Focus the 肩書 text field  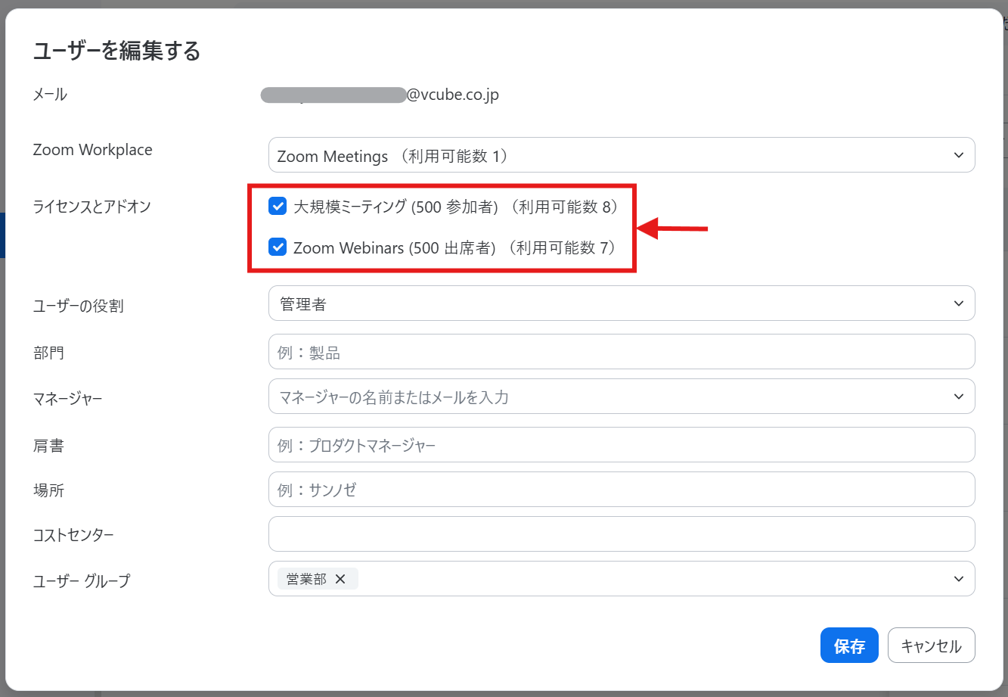pyautogui.click(x=622, y=445)
